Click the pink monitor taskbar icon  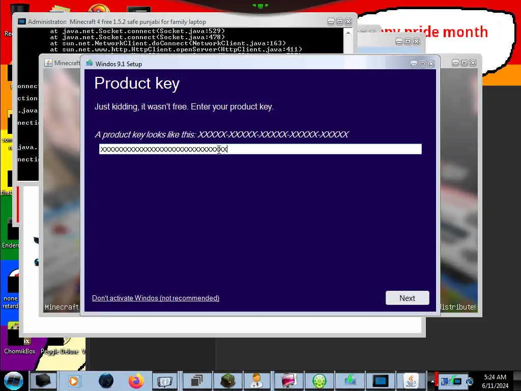tap(288, 381)
